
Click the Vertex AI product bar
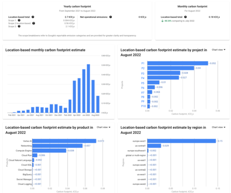click(64, 141)
